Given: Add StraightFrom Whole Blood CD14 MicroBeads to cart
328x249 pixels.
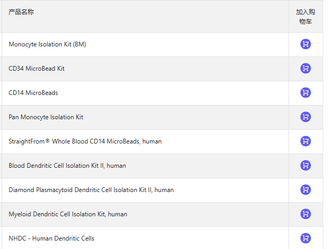Looking at the screenshot, I should pos(305,141).
